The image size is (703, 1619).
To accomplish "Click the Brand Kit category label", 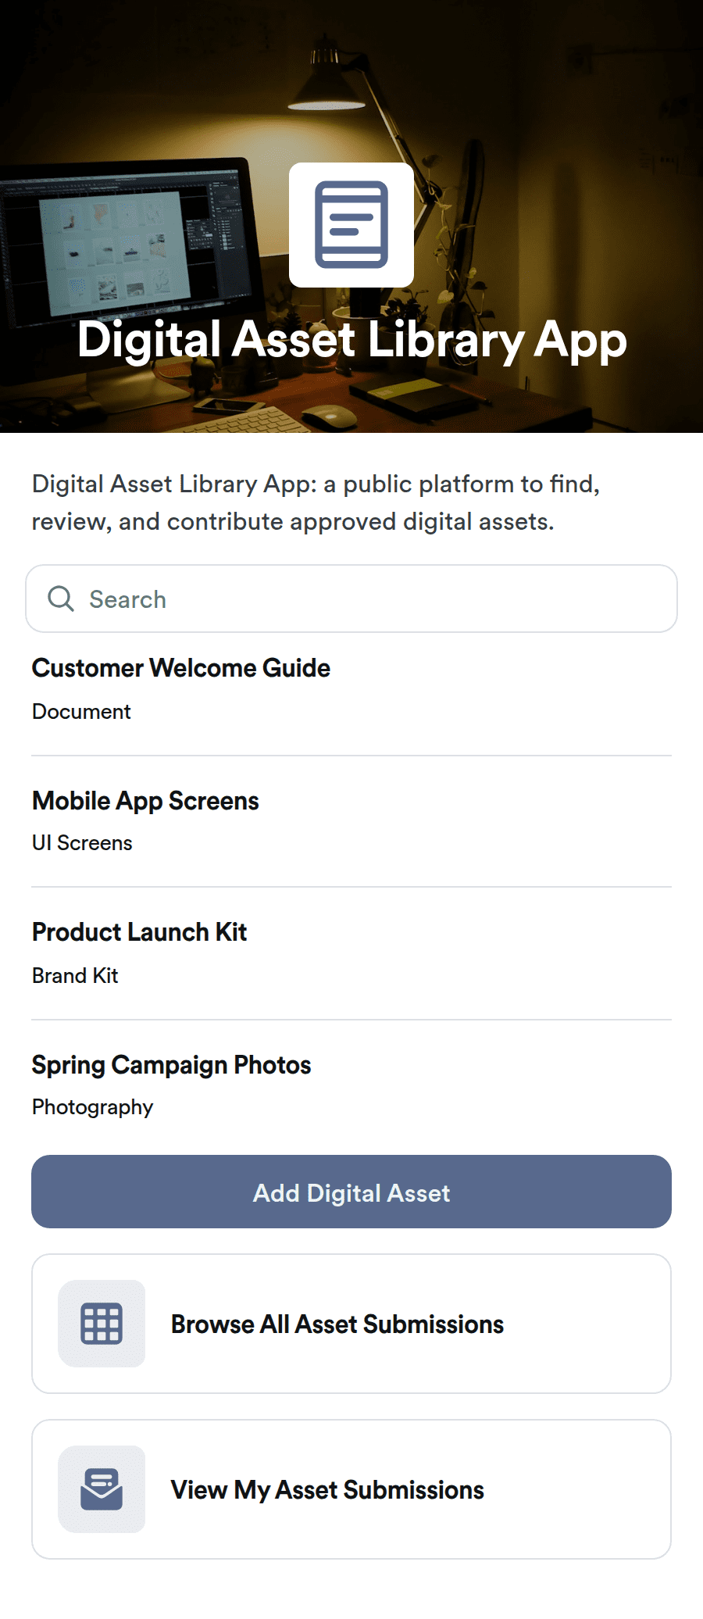I will click(75, 976).
